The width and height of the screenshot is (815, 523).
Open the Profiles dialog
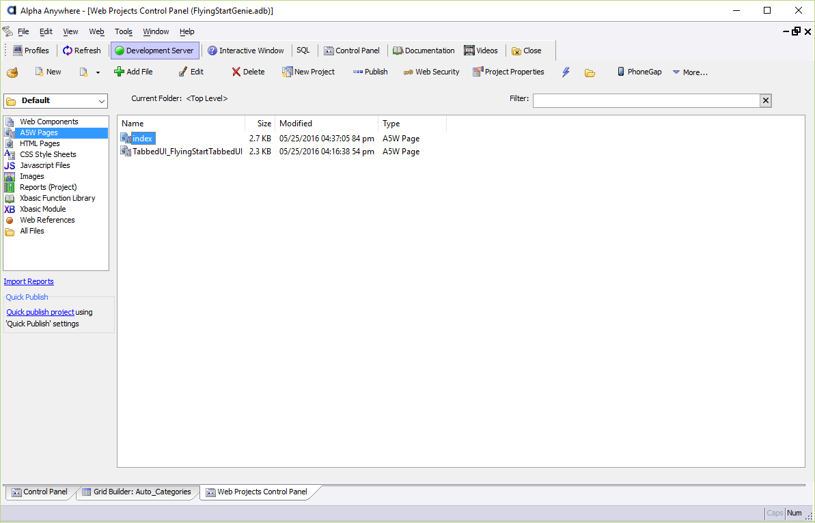point(31,51)
